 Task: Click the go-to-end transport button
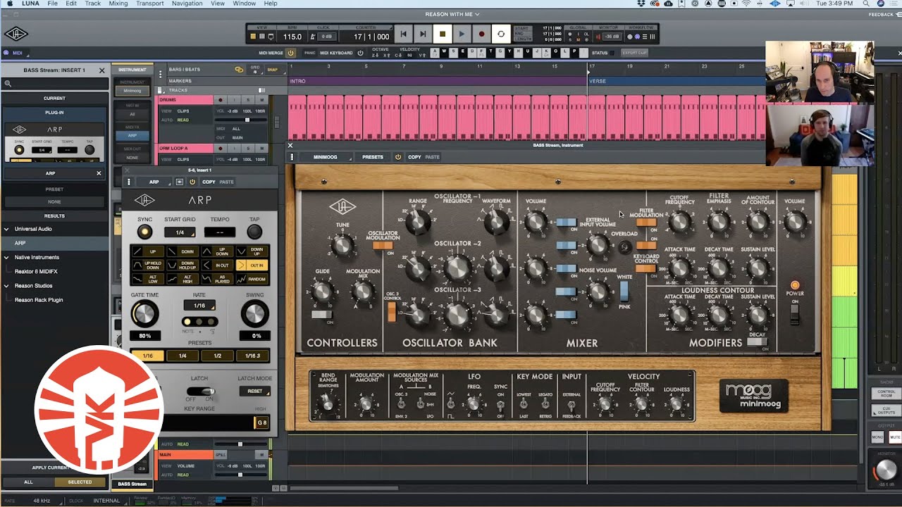coord(423,34)
